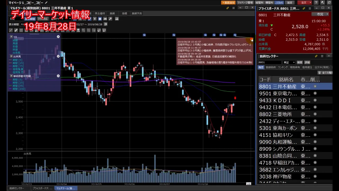
Task: Switch to 現物保有 tab
Action: (x=295, y=67)
